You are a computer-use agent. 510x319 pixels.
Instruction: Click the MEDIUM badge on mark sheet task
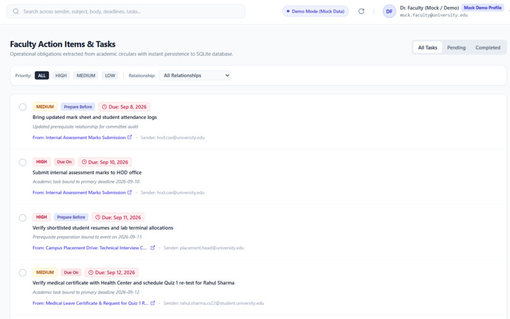[45, 107]
